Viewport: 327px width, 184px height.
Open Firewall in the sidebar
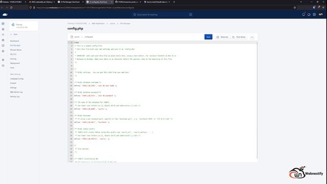coord(13,83)
